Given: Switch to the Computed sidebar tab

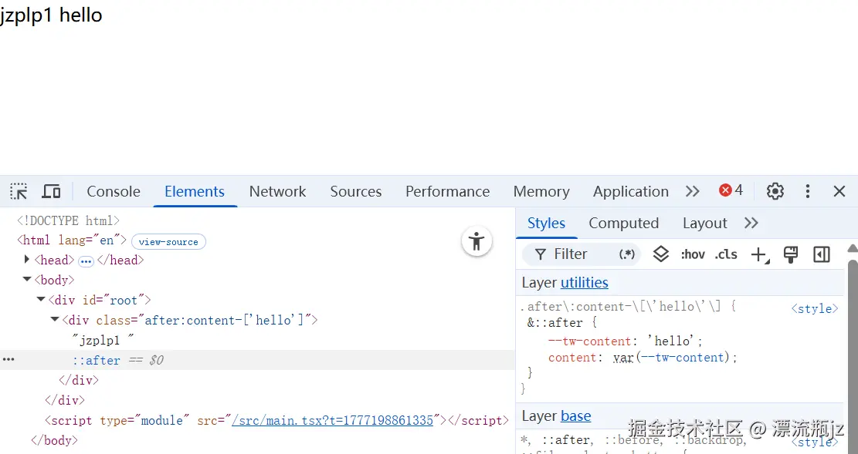Looking at the screenshot, I should pos(623,223).
